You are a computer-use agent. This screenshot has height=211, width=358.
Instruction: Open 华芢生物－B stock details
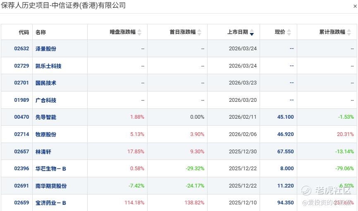click(x=51, y=169)
